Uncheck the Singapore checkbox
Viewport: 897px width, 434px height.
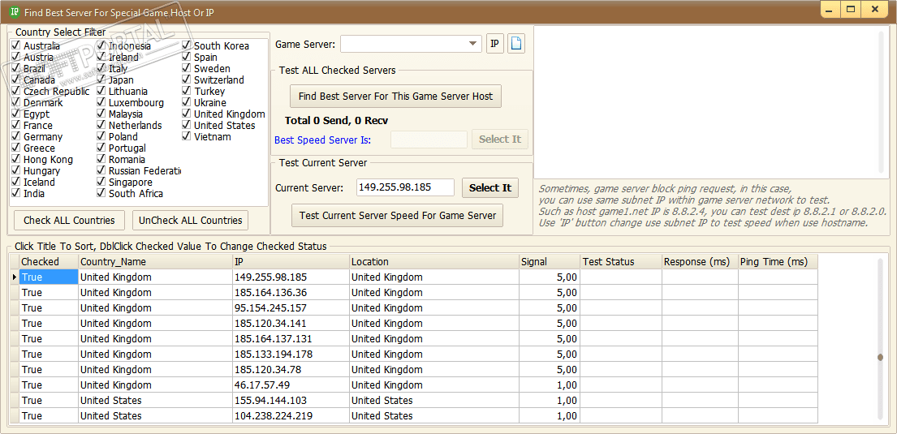101,182
